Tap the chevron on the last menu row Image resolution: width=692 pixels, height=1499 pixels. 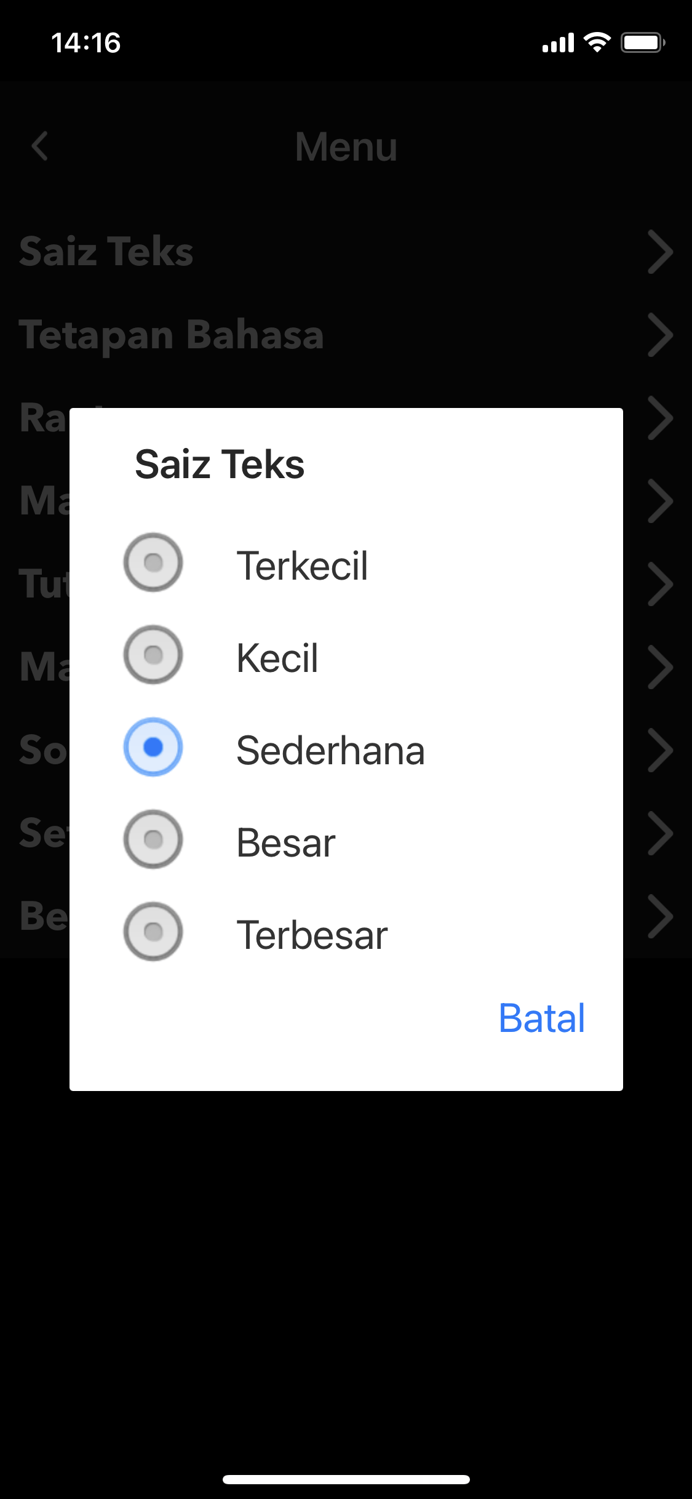660,916
